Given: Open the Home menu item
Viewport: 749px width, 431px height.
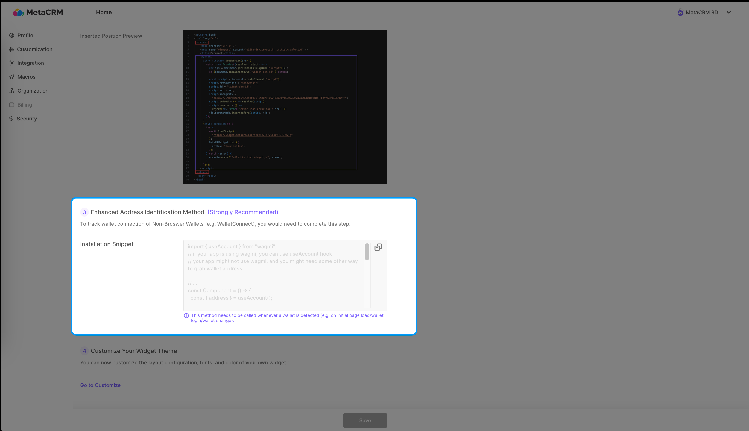Looking at the screenshot, I should [104, 12].
